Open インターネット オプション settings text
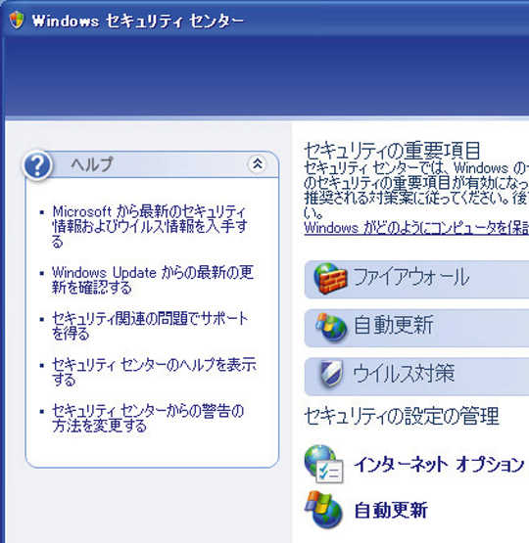Screen dimensions: 529x543 point(439,465)
